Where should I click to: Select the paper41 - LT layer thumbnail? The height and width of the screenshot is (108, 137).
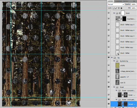[x=117, y=77]
